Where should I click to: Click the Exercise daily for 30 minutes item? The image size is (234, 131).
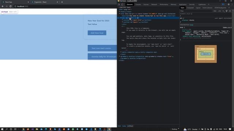pyautogui.click(x=102, y=57)
